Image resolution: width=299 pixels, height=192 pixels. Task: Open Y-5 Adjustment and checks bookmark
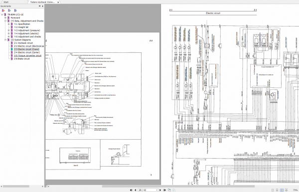[x=27, y=36]
